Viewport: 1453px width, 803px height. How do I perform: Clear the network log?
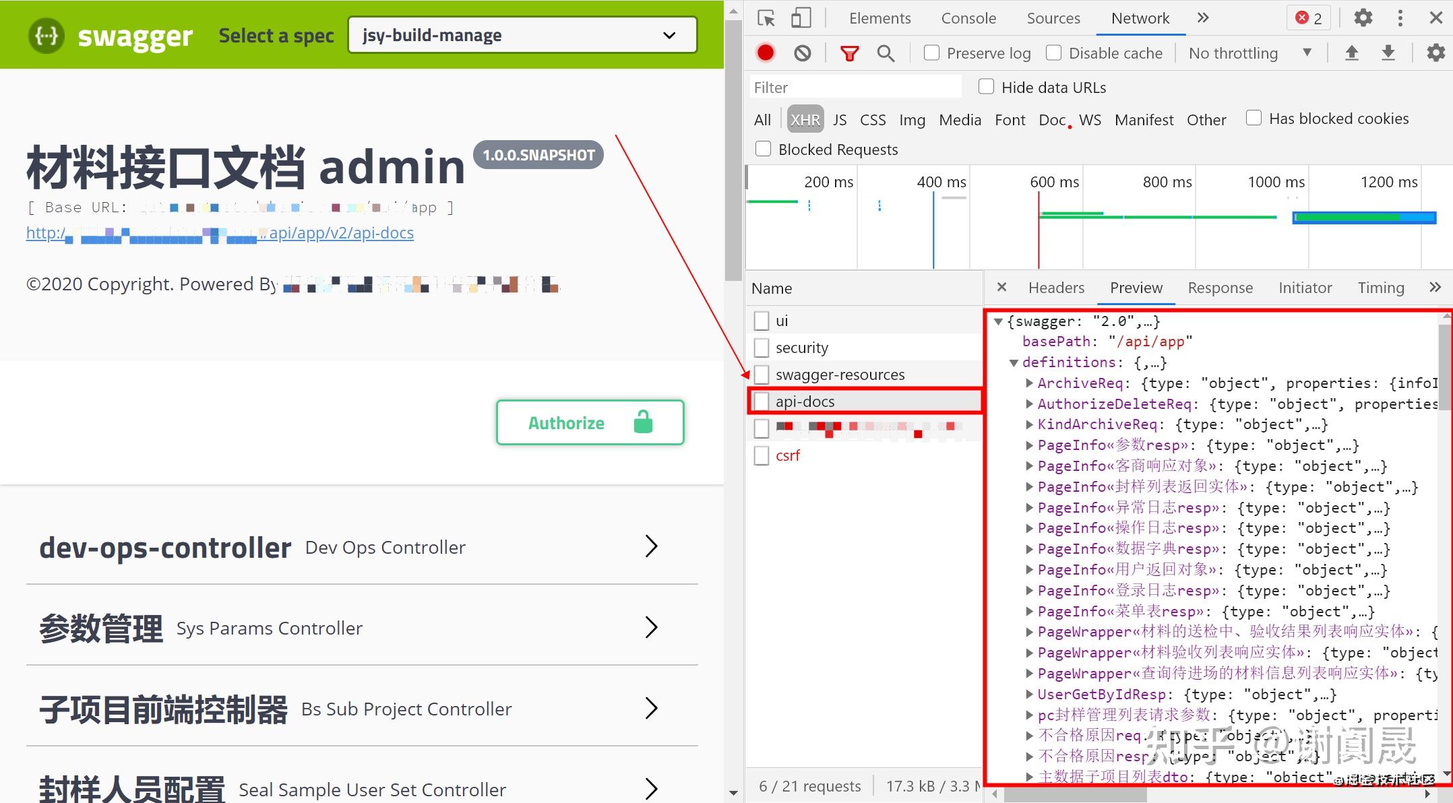point(802,53)
